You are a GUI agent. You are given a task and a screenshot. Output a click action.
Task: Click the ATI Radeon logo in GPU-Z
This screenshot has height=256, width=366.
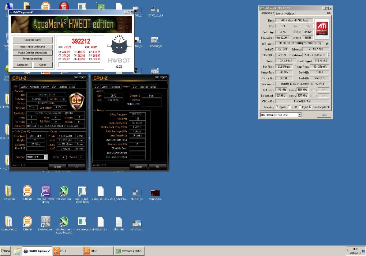[322, 29]
